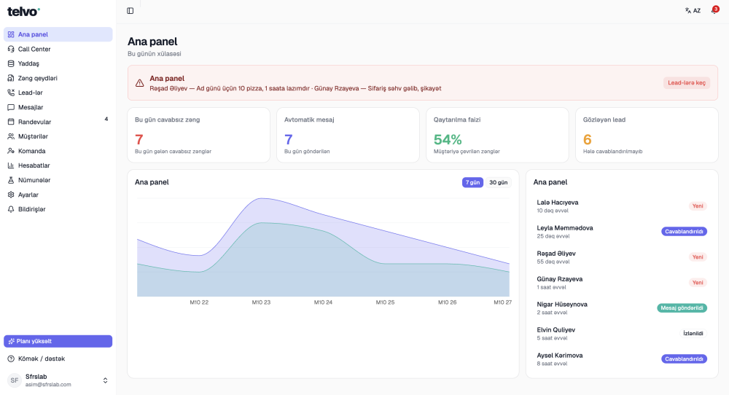Switch chart to 30 gün range
Screen dimensions: 729x395
coord(498,183)
